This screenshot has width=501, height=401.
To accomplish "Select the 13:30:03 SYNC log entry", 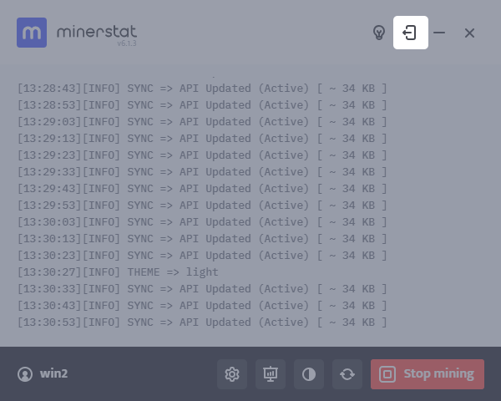I will [202, 222].
